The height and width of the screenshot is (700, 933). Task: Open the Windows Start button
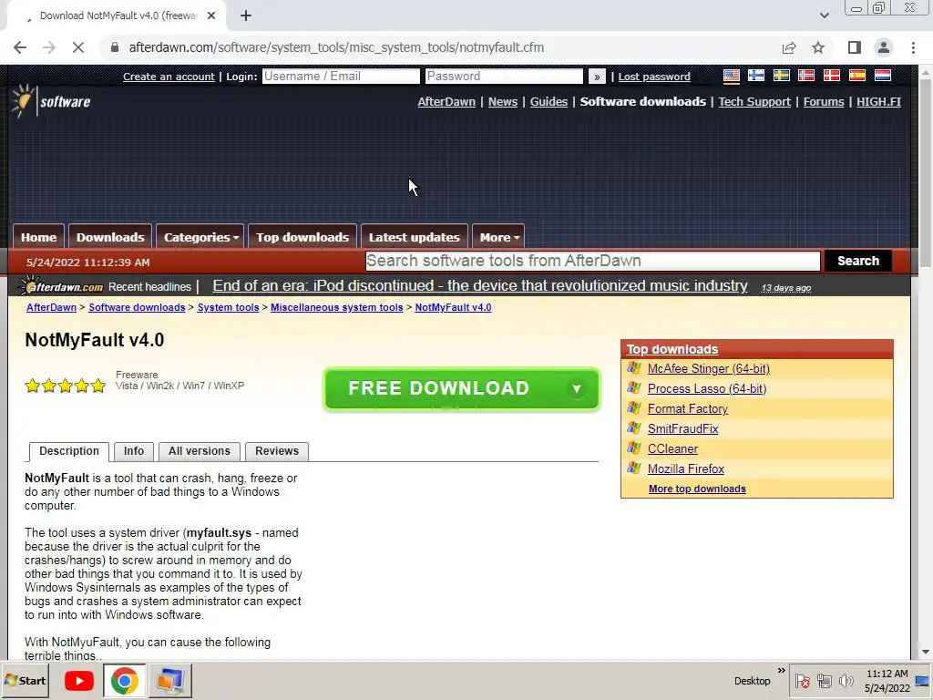26,680
